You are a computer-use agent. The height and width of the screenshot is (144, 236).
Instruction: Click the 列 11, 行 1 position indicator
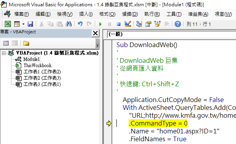(x=199, y=24)
